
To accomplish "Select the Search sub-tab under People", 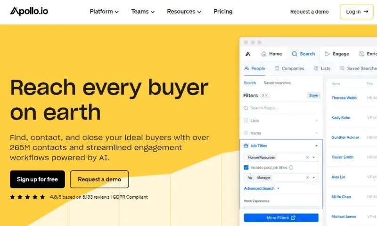I will click(250, 83).
